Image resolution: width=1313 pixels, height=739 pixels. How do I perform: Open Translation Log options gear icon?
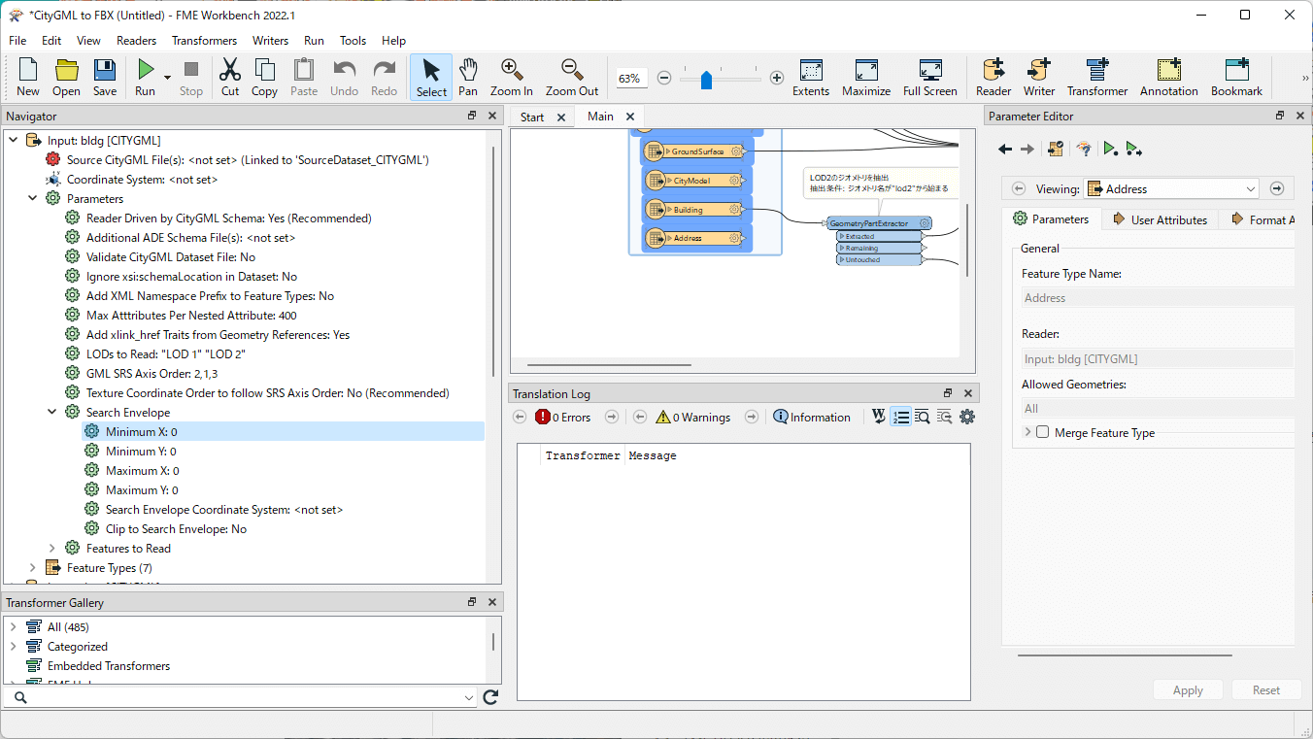(x=967, y=417)
